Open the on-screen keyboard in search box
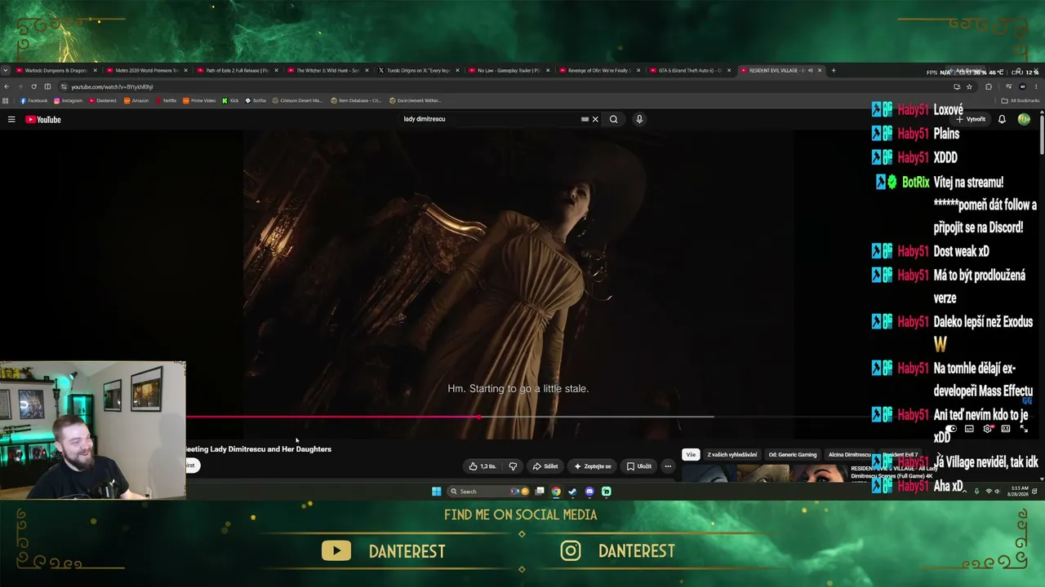Viewport: 1045px width, 587px height. (x=585, y=119)
